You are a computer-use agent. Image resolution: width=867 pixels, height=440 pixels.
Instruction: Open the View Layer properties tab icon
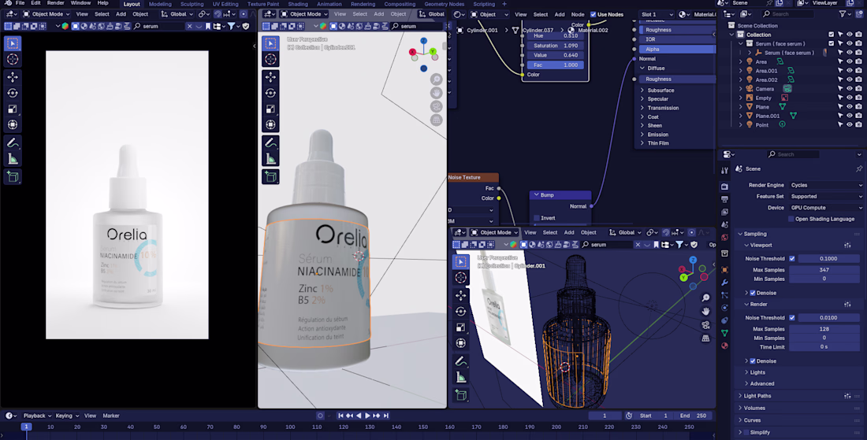point(725,212)
